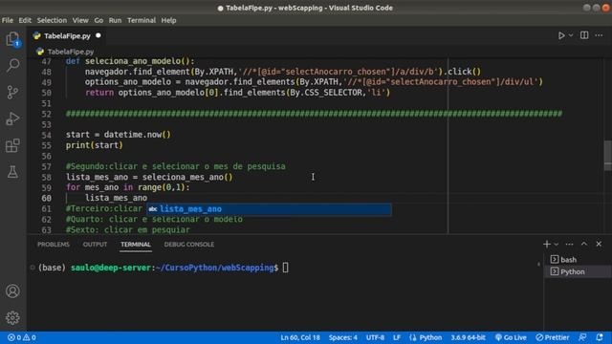The image size is (612, 344).
Task: Click the start = datetime.now() line
Action: coord(119,135)
